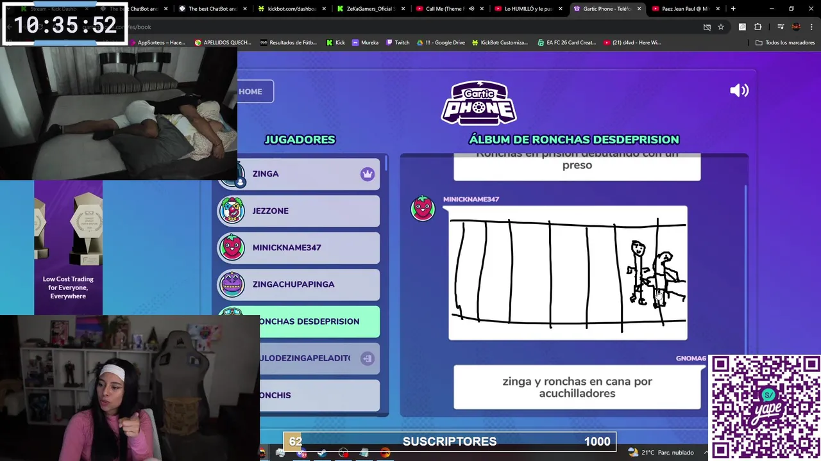Click the MINICKNAME347 author label above the drawing
The image size is (821, 461).
(471, 199)
